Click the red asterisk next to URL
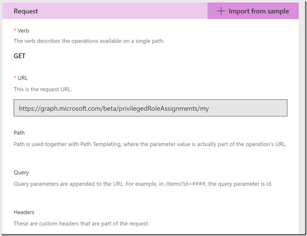 point(15,77)
